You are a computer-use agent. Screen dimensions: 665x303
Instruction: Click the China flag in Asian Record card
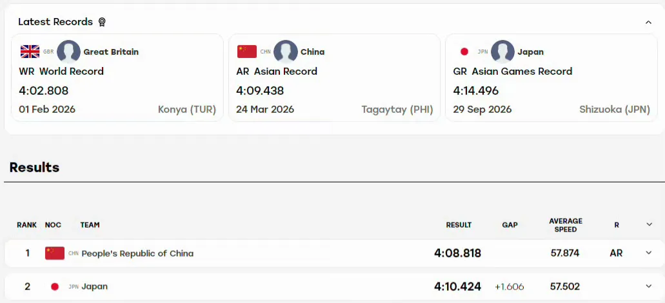(247, 52)
